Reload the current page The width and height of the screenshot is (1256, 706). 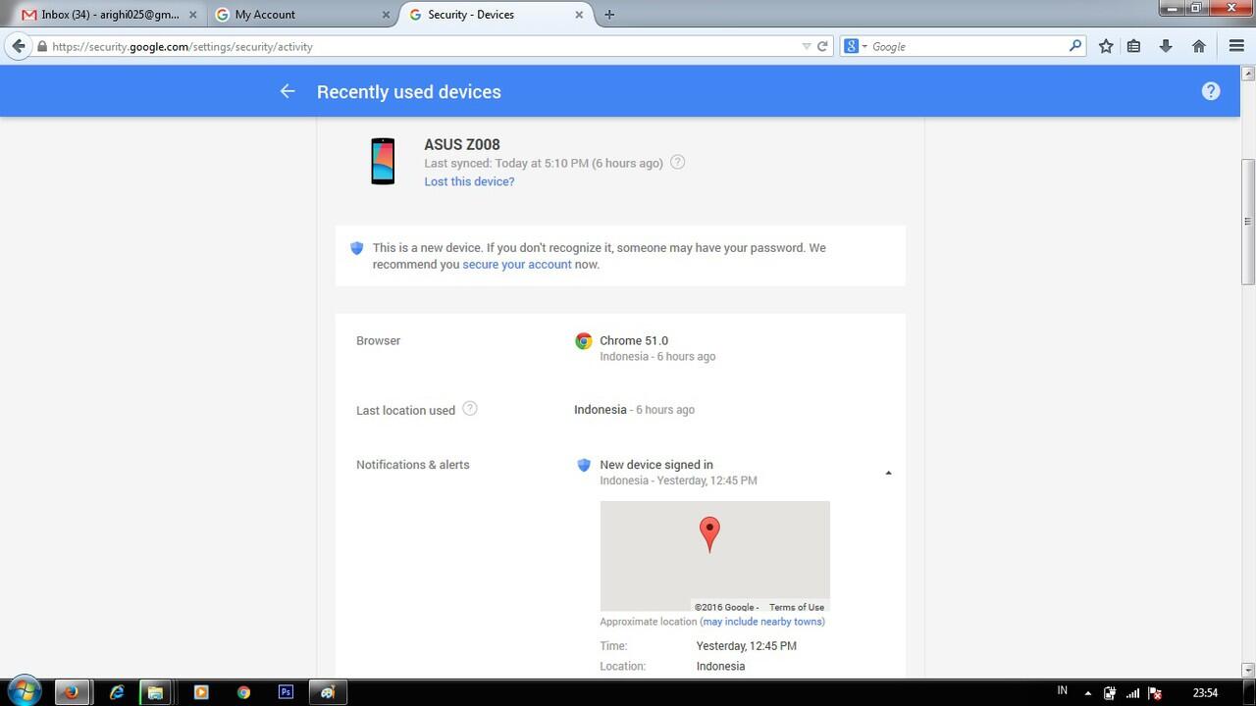[x=823, y=46]
